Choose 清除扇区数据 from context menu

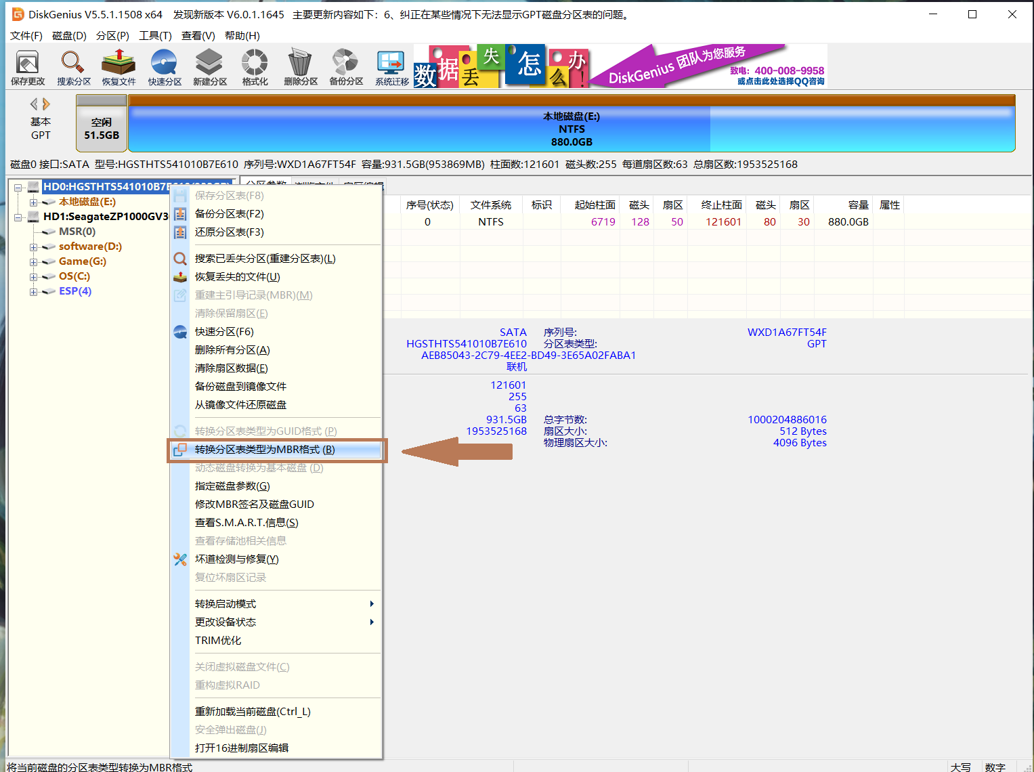click(276, 368)
